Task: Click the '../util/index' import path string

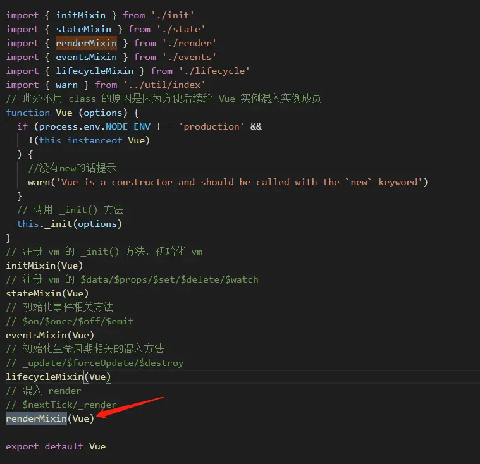Action: [164, 85]
